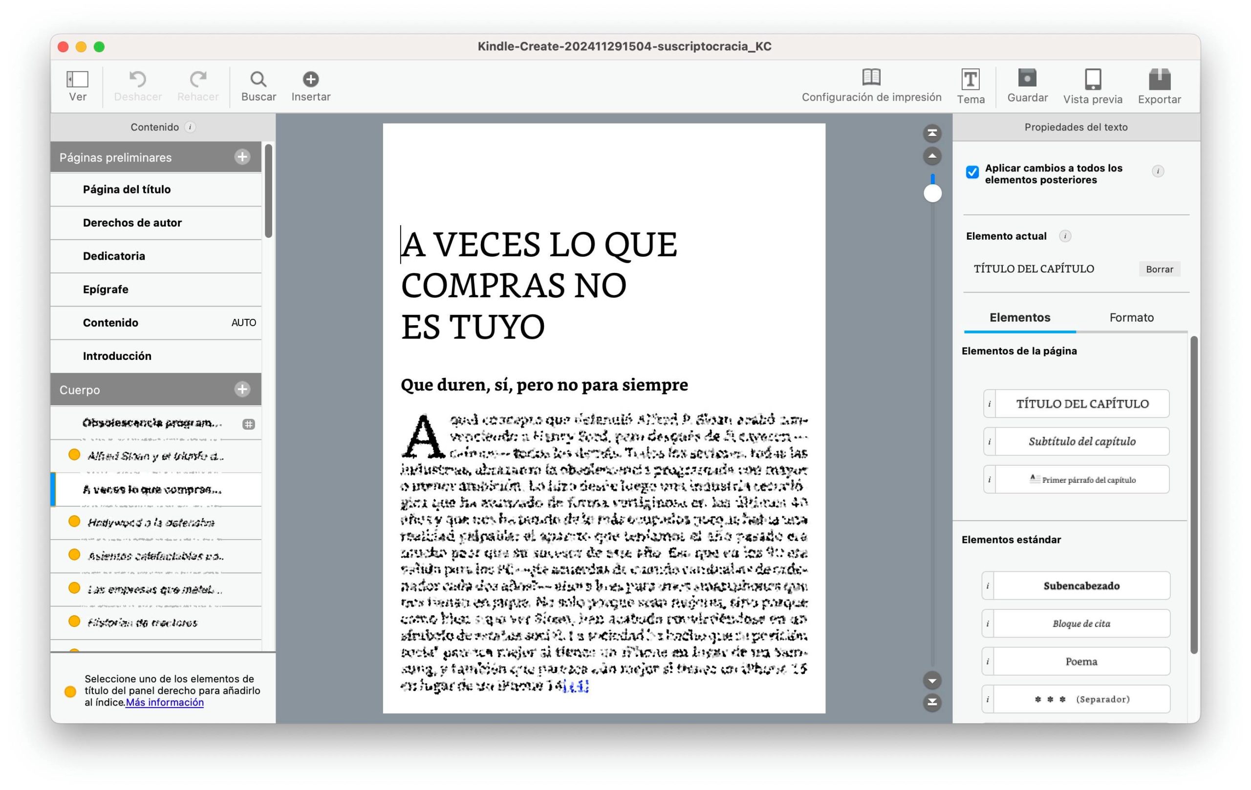Viewport: 1251px width, 790px height.
Task: Click the Borrar button
Action: (1159, 269)
